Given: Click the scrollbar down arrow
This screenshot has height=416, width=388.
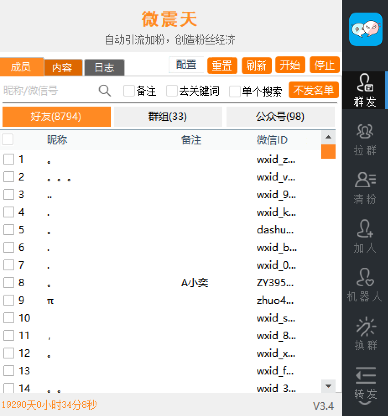Looking at the screenshot, I should click(328, 386).
